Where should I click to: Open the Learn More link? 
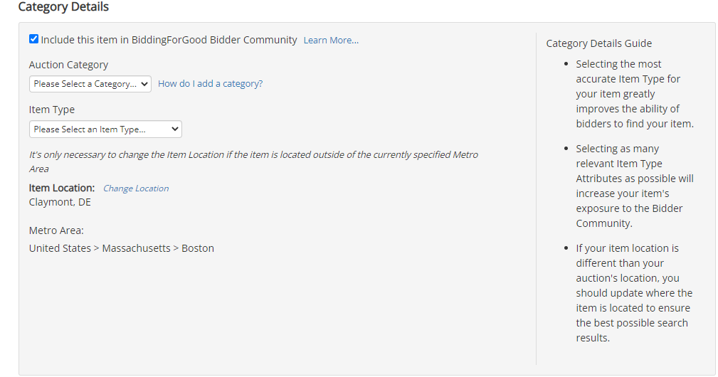(331, 41)
